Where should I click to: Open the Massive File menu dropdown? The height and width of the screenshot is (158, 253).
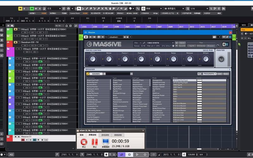pyautogui.click(x=138, y=43)
